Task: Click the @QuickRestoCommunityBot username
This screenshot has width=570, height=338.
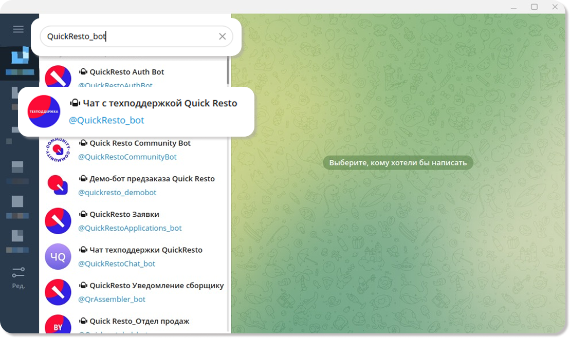Action: [x=127, y=157]
